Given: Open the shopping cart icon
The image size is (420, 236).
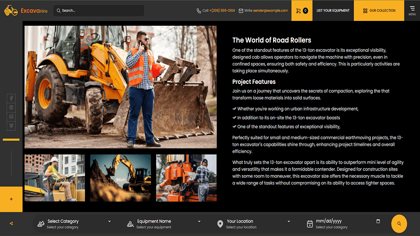Looking at the screenshot, I should (x=298, y=10).
